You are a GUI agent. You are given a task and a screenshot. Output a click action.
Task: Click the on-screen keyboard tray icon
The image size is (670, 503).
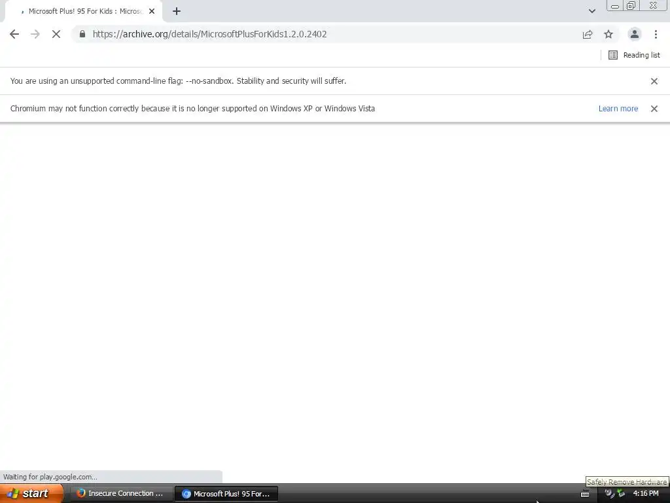(585, 494)
